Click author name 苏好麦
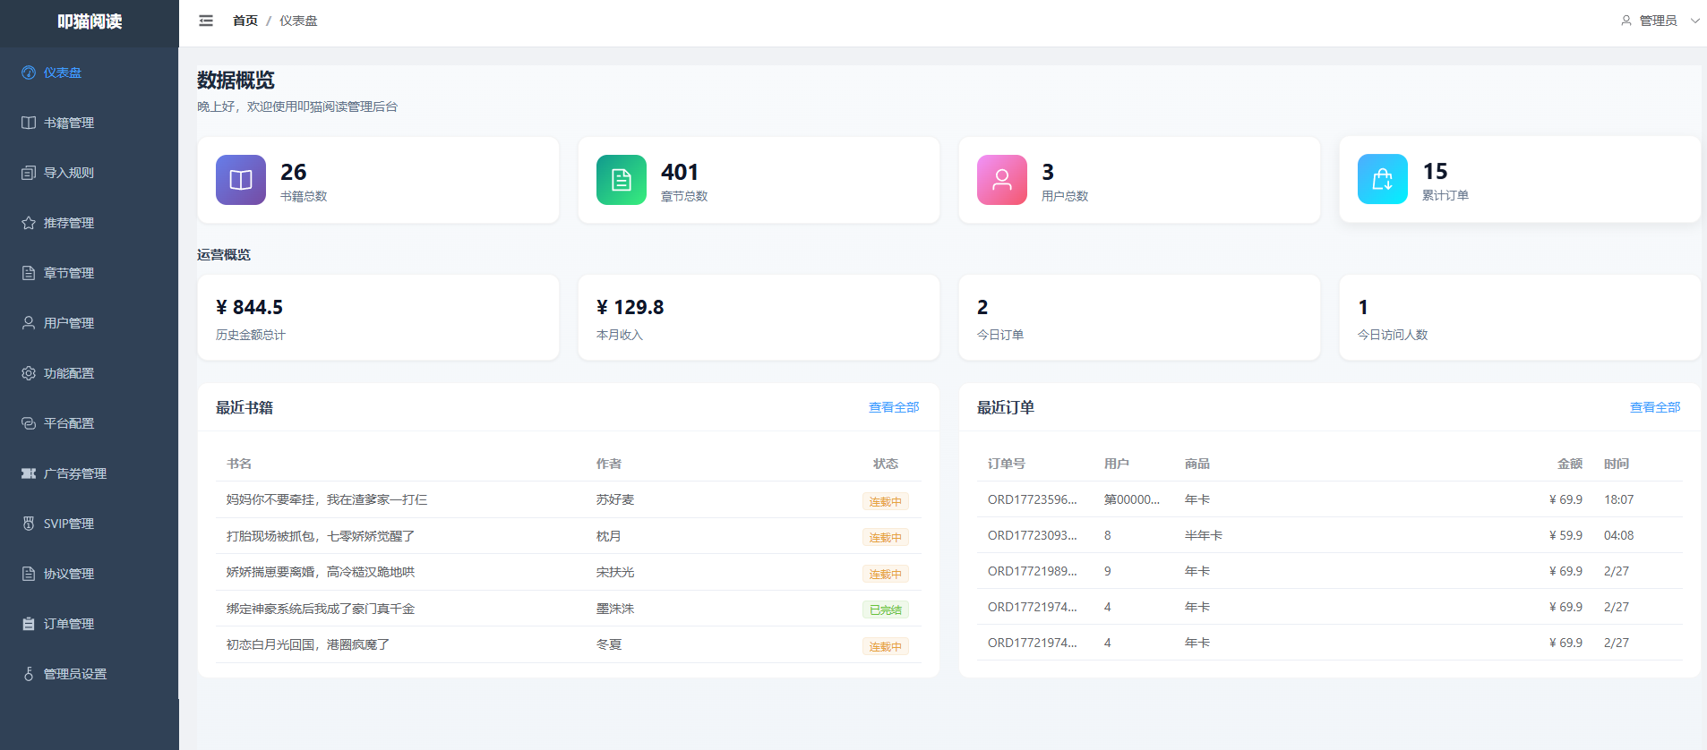This screenshot has width=1707, height=750. coord(615,499)
